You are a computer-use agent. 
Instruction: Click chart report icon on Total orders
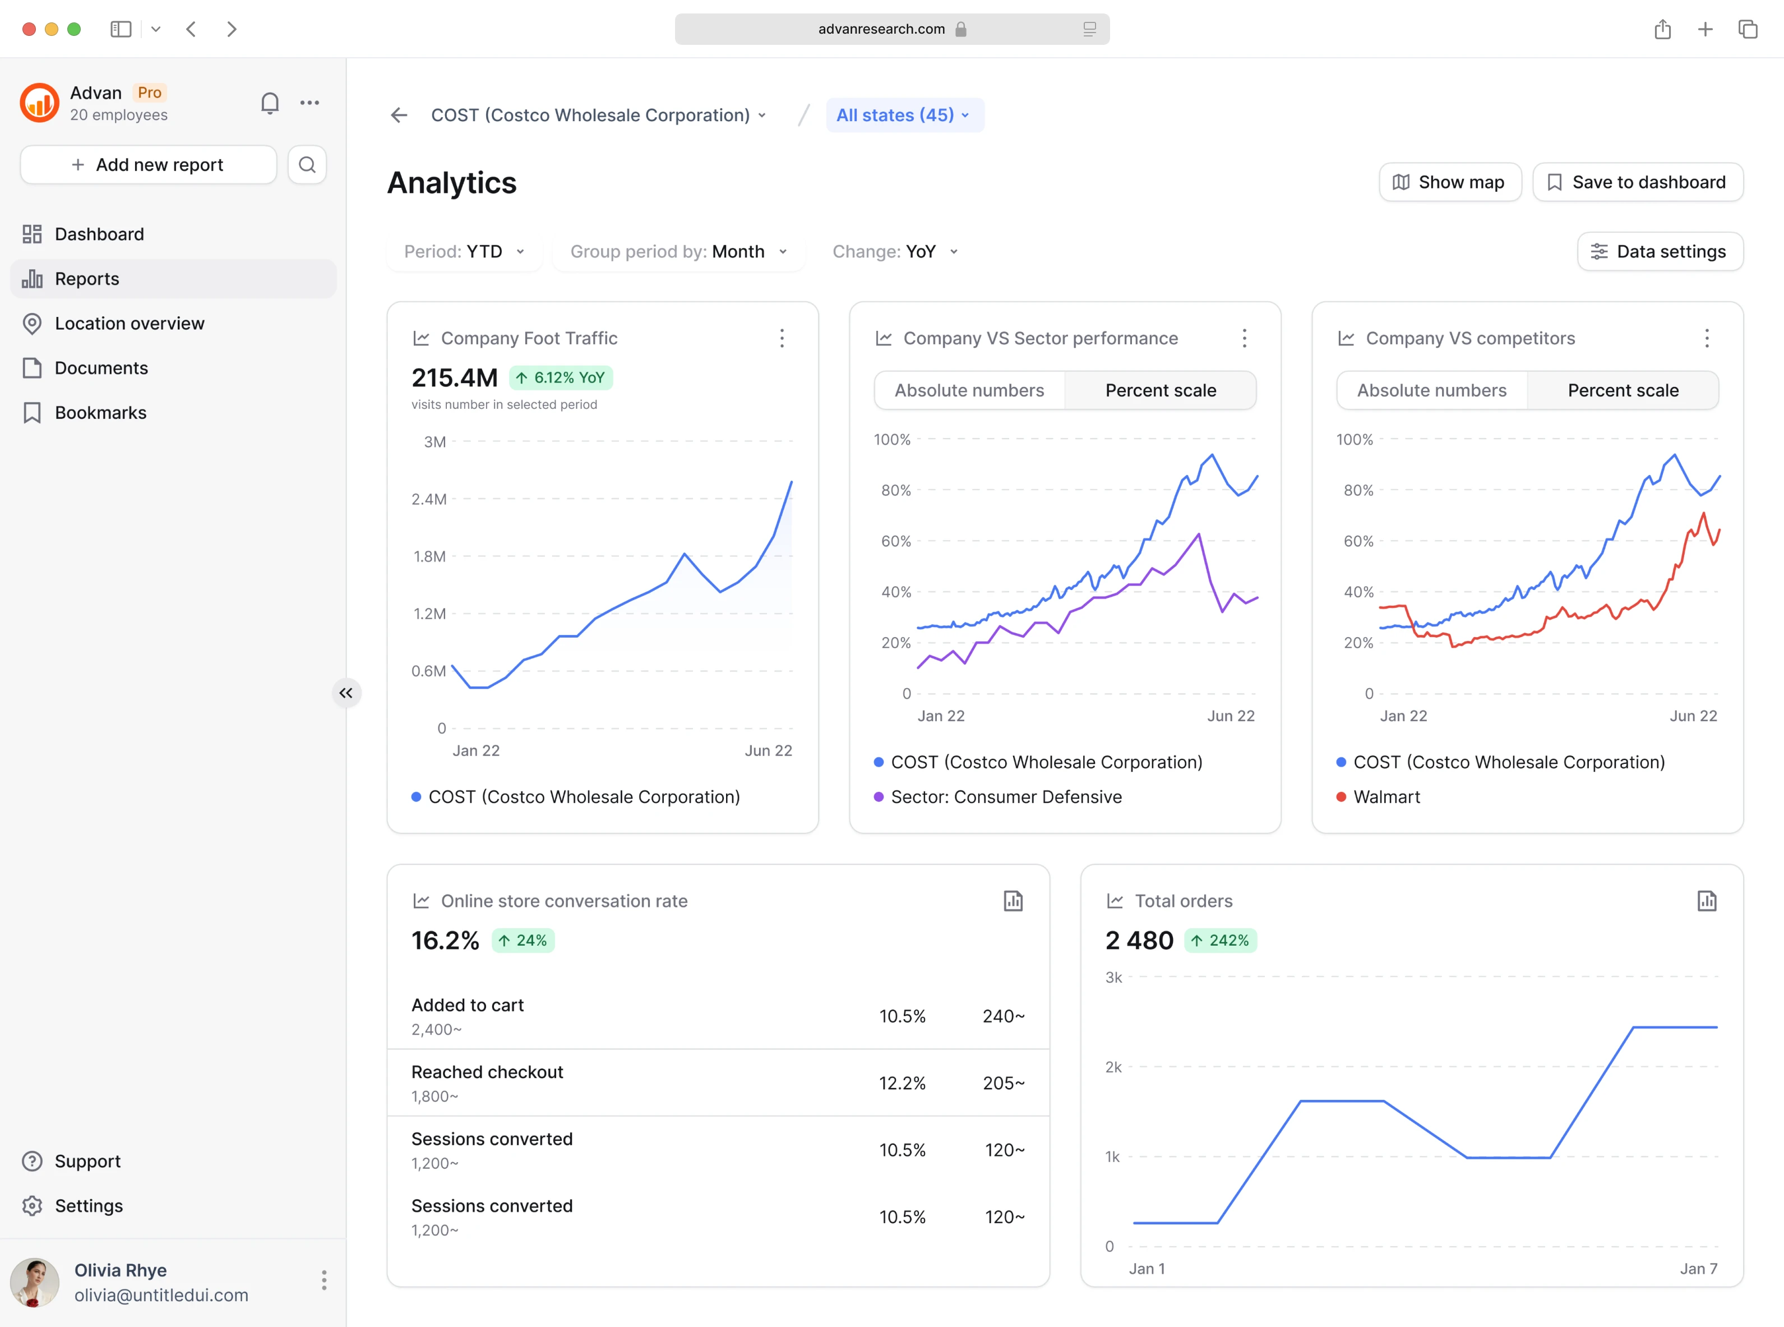tap(1706, 901)
